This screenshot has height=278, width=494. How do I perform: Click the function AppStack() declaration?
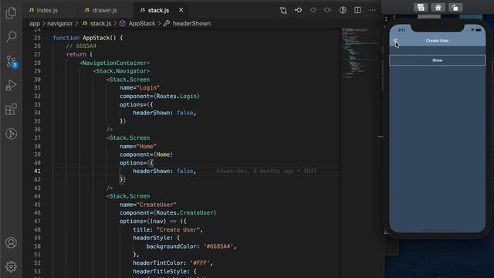coord(88,38)
